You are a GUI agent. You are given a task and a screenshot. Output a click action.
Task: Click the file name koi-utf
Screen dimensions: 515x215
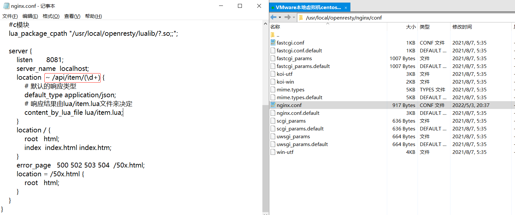pyautogui.click(x=285, y=74)
